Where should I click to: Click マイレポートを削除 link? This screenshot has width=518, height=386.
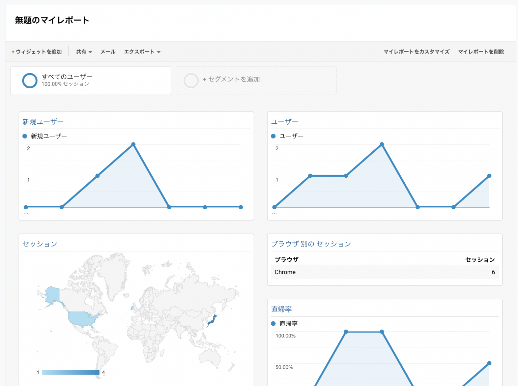coord(481,52)
